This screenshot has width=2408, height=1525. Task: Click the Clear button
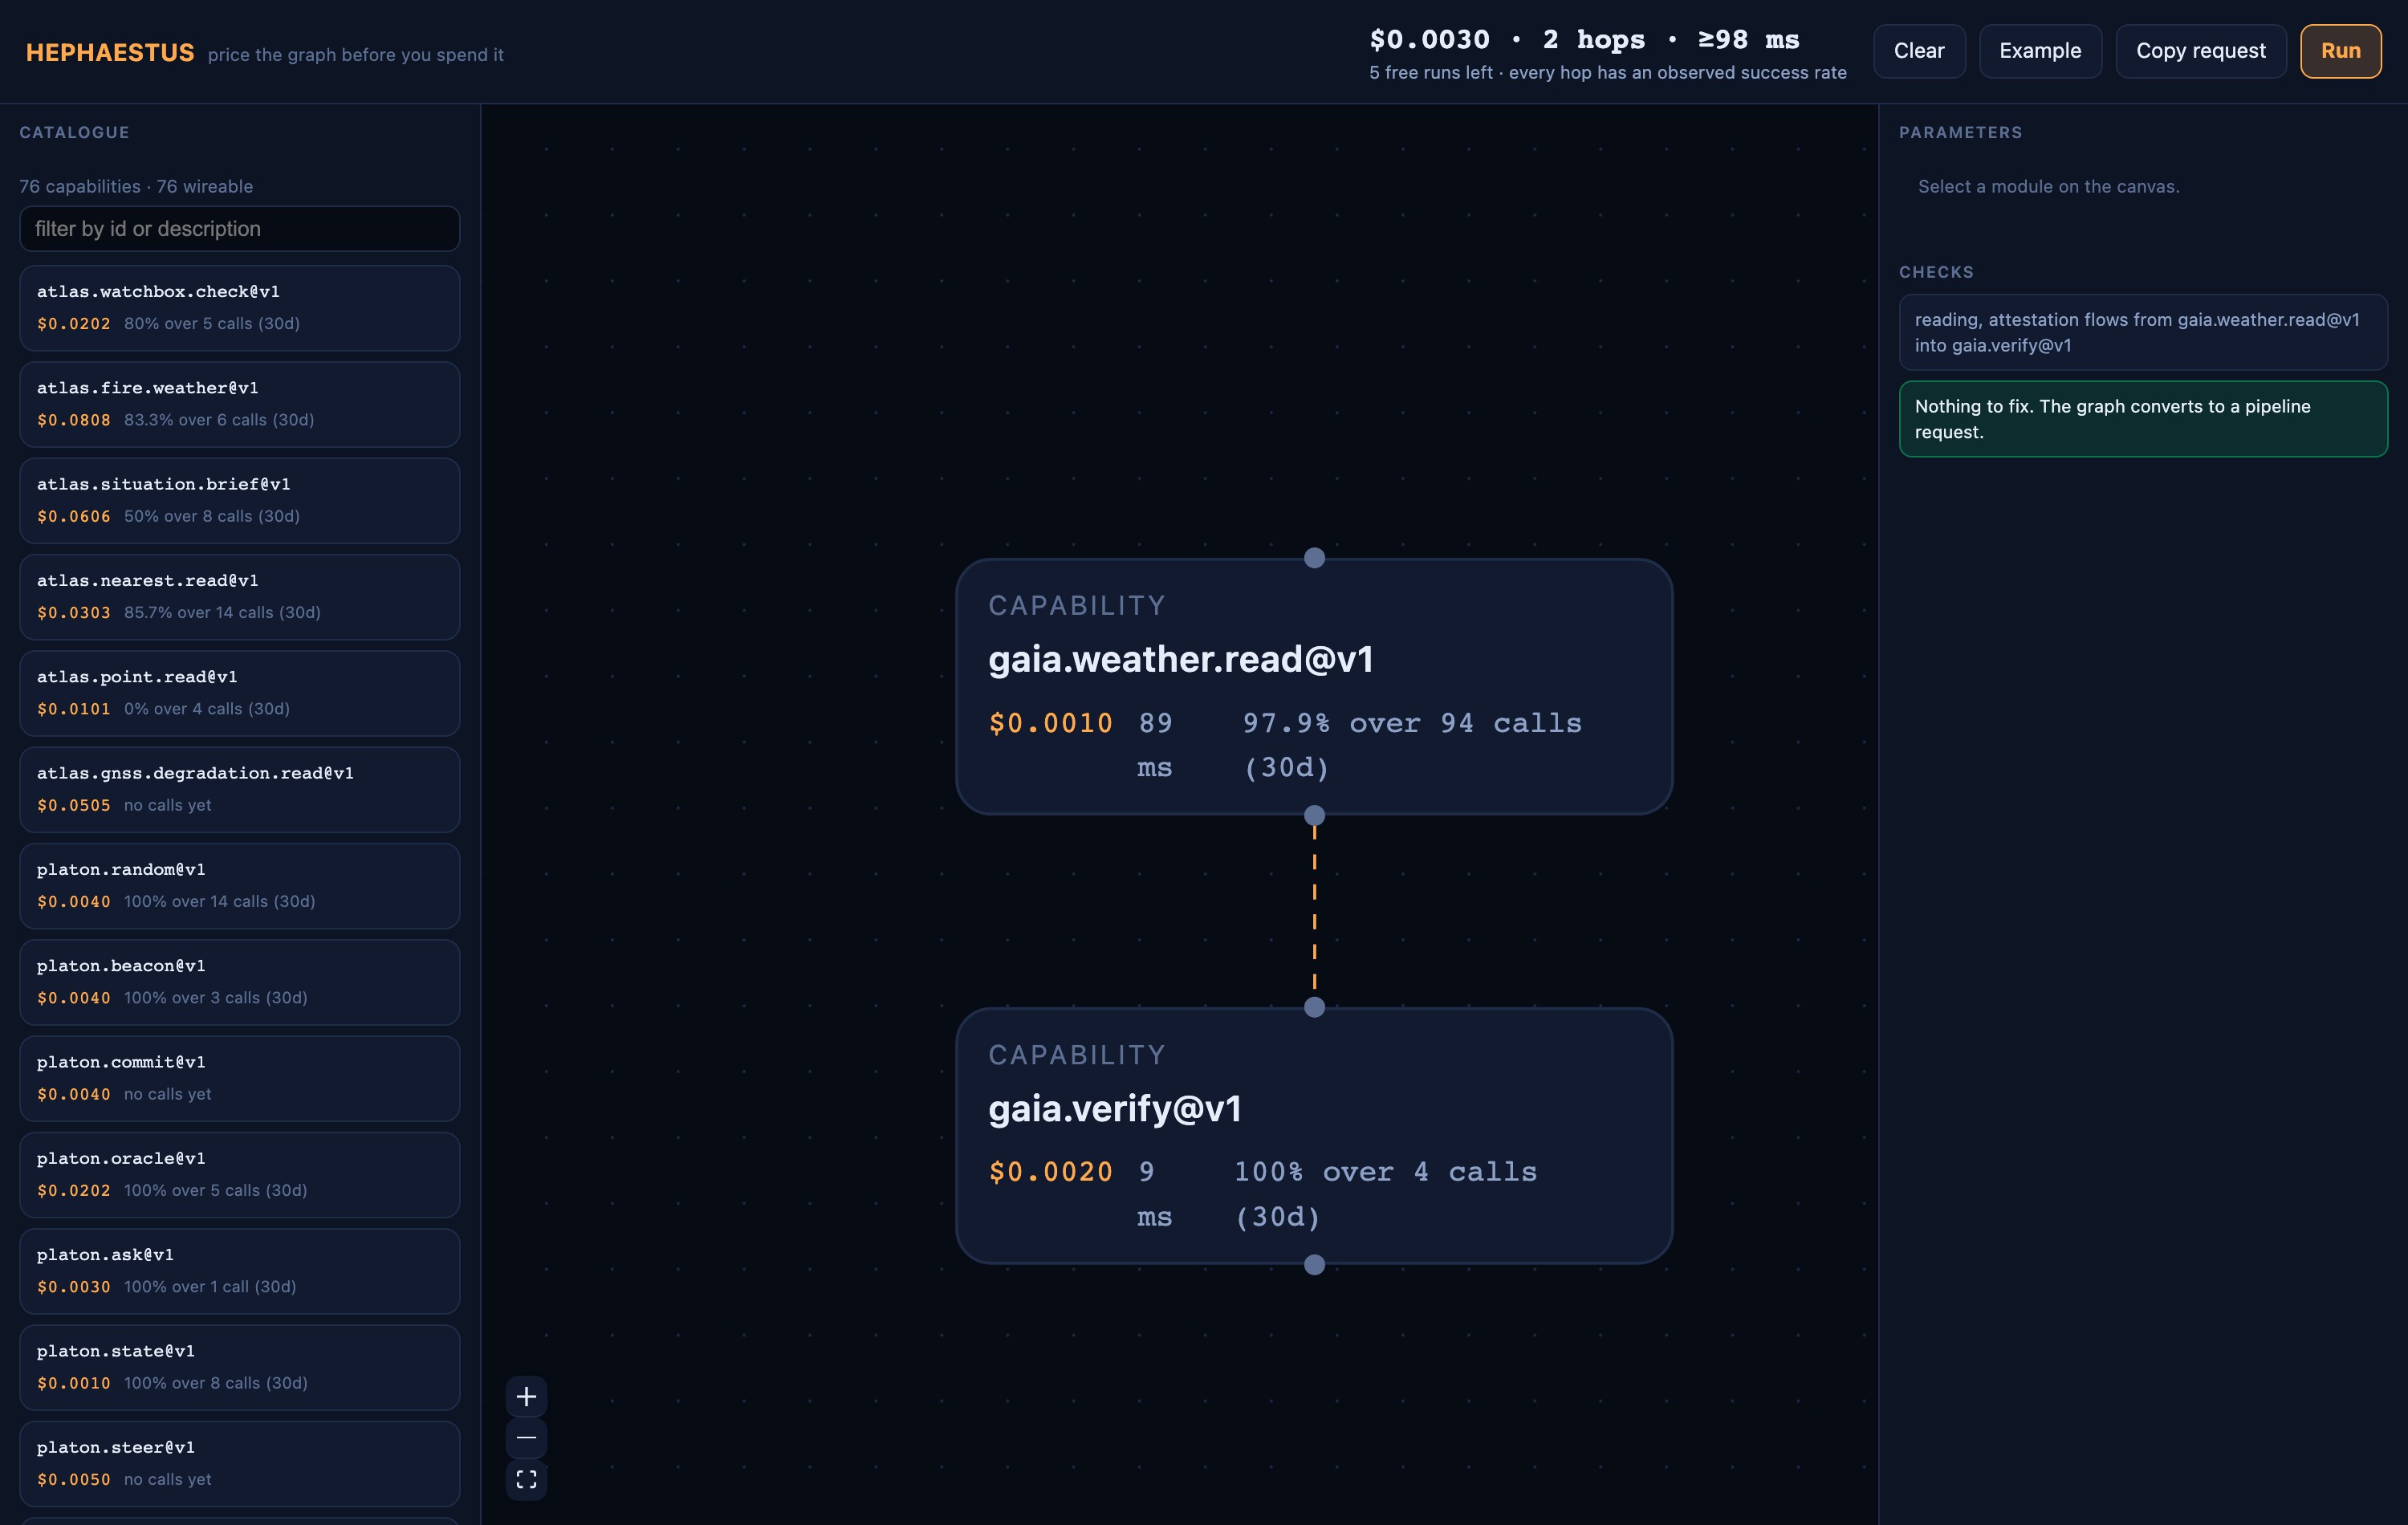1919,51
